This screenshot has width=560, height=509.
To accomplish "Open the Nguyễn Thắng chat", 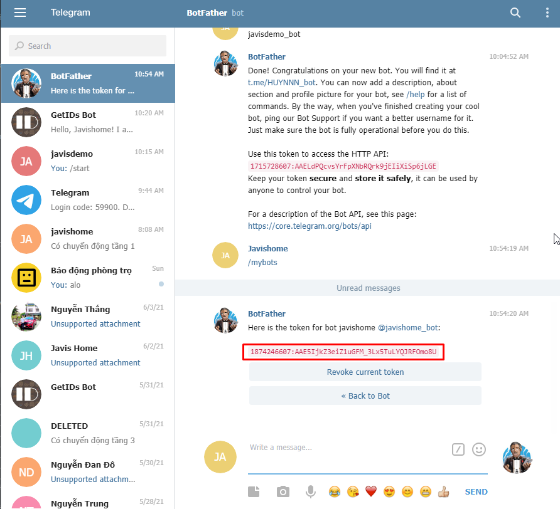I will [x=88, y=317].
